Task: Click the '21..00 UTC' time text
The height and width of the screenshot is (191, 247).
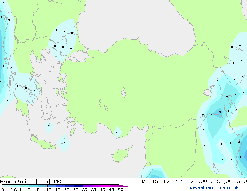Action: pyautogui.click(x=205, y=182)
